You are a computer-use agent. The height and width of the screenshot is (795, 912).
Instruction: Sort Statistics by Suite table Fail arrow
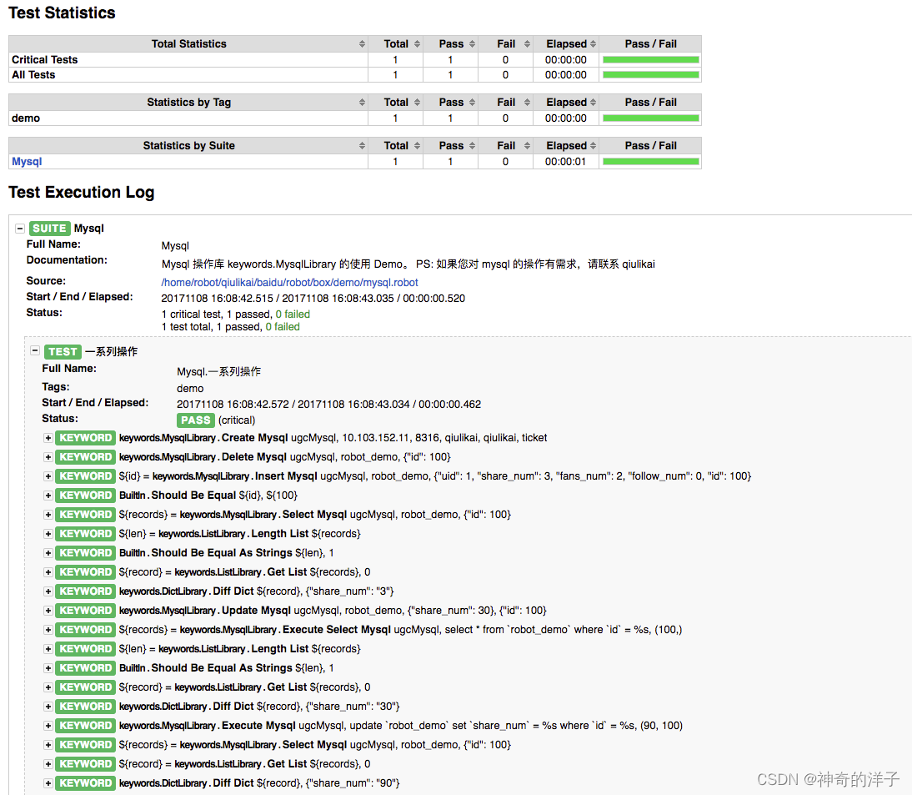tap(527, 146)
